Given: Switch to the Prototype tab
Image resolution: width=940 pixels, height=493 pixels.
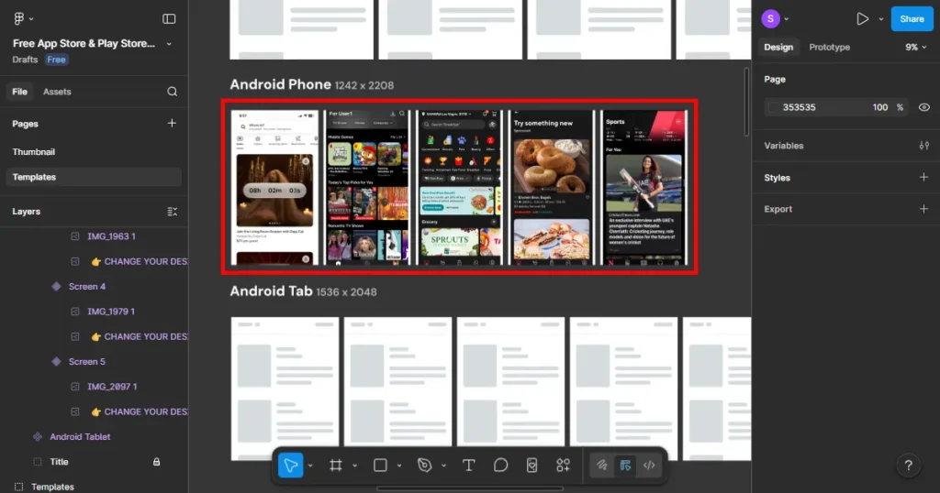Looking at the screenshot, I should tap(829, 48).
